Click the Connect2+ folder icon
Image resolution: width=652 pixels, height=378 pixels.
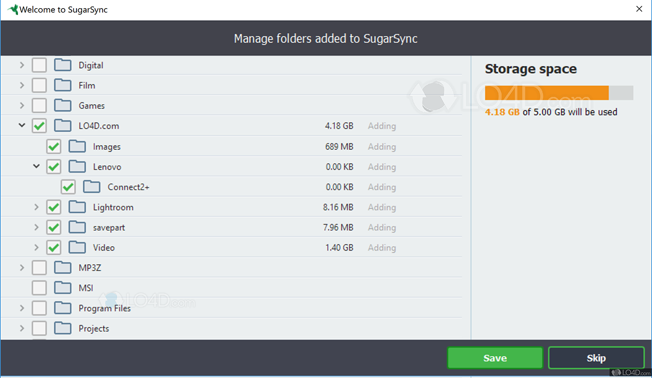[92, 187]
